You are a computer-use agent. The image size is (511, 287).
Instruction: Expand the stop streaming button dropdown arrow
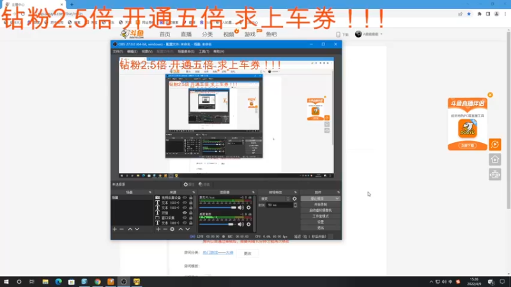coord(337,198)
